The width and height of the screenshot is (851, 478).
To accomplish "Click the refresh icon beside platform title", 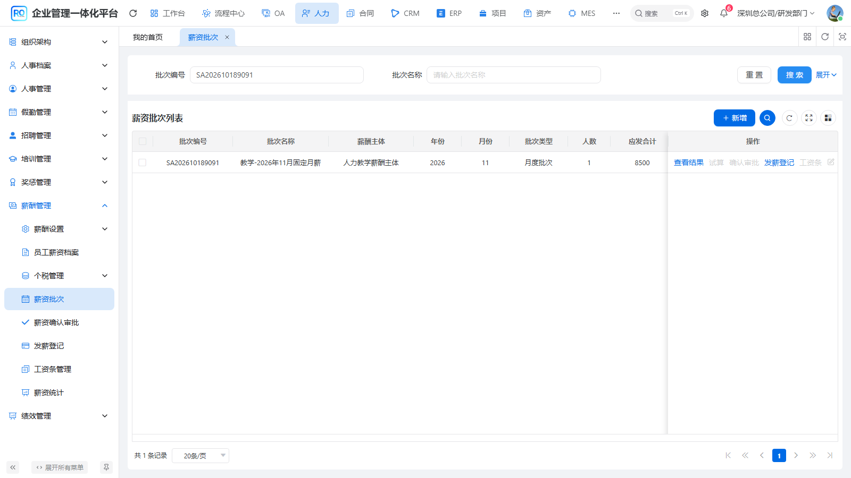I will click(x=133, y=13).
